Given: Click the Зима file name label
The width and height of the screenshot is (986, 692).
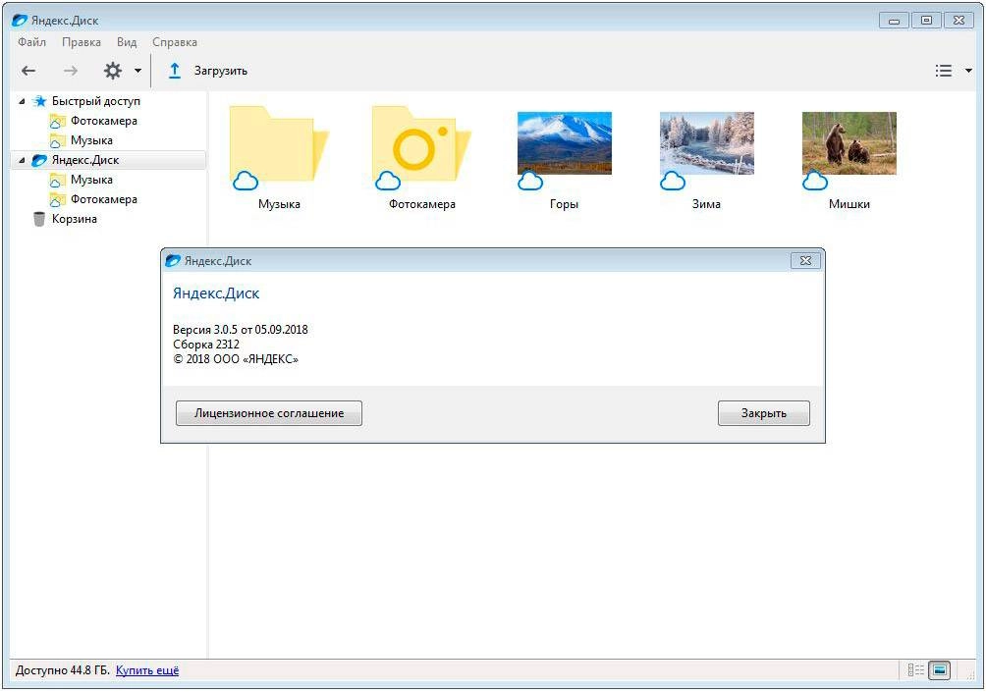Looking at the screenshot, I should (706, 204).
